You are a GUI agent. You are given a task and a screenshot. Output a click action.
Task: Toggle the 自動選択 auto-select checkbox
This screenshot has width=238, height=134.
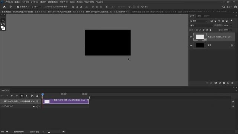click(18, 7)
